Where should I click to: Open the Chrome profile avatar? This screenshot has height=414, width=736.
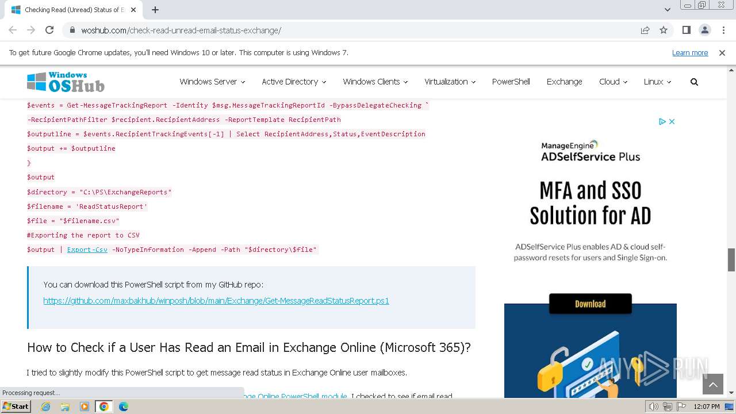coord(704,30)
